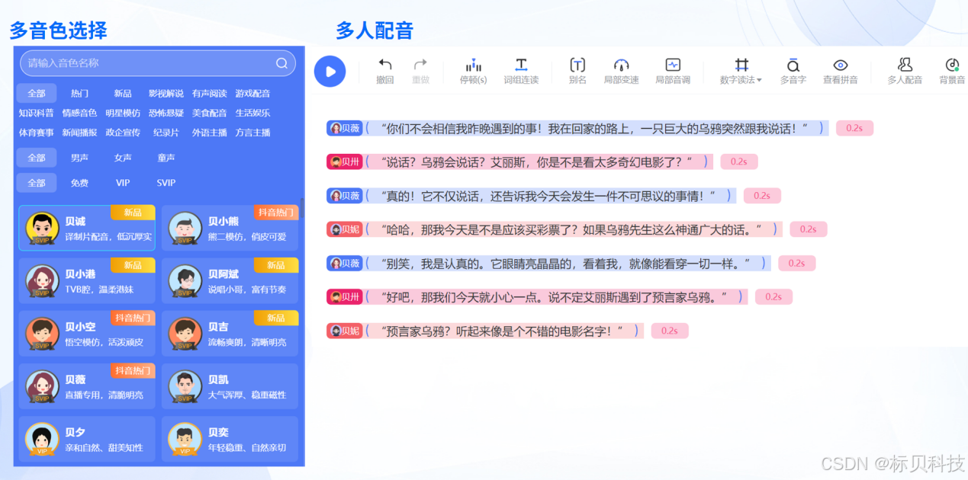Select the 贝吉 voice avatar

click(185, 334)
